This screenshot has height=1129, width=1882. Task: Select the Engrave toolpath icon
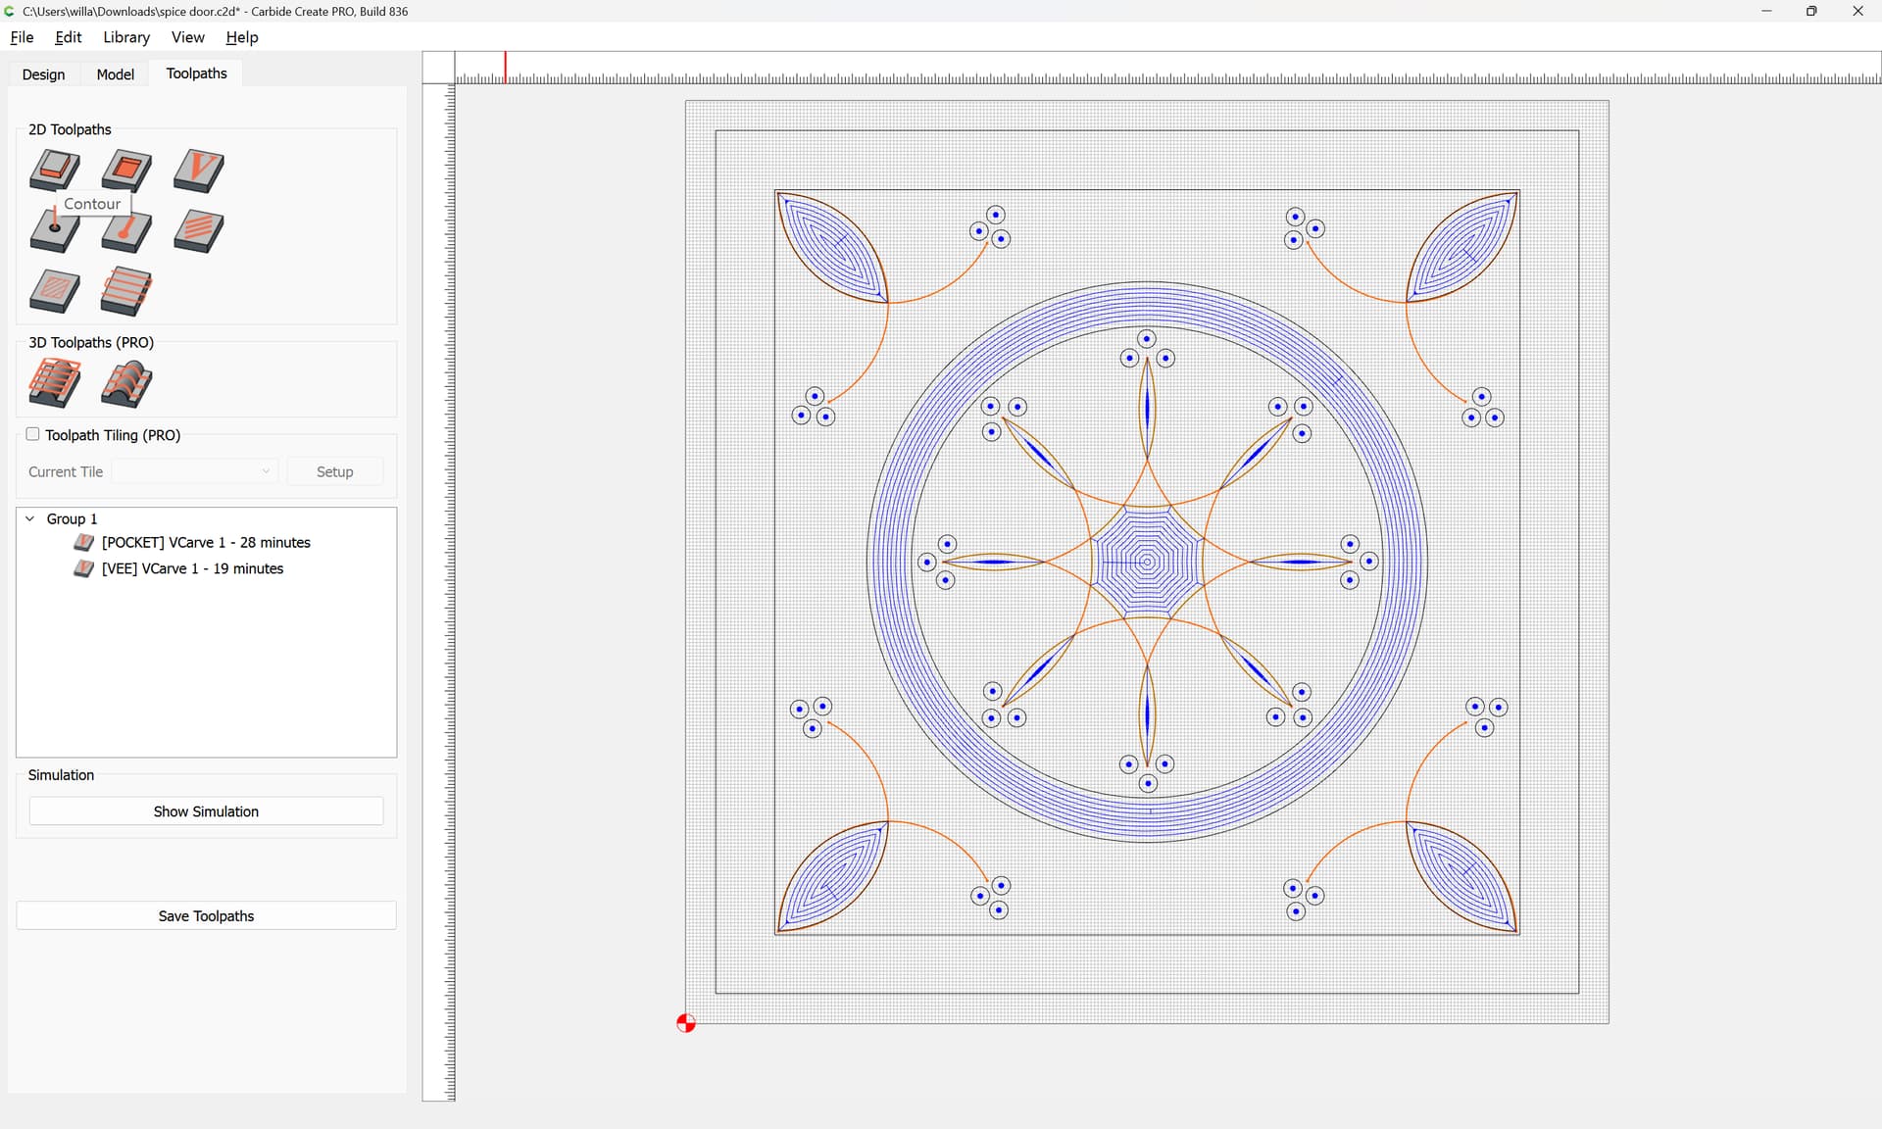[x=199, y=232]
